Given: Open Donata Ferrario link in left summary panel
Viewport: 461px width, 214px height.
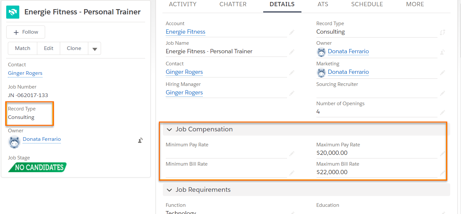Looking at the screenshot, I should pos(42,139).
